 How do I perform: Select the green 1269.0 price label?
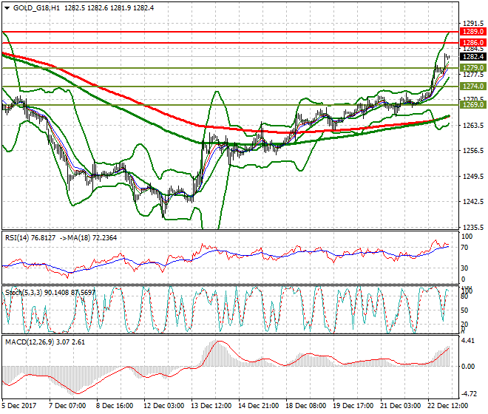click(472, 105)
